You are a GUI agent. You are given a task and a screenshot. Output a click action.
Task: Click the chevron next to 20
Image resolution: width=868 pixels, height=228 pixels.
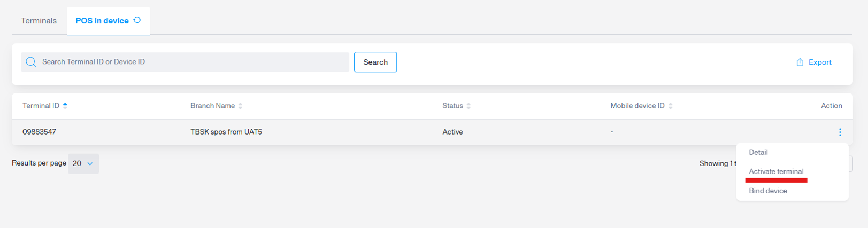(x=90, y=164)
